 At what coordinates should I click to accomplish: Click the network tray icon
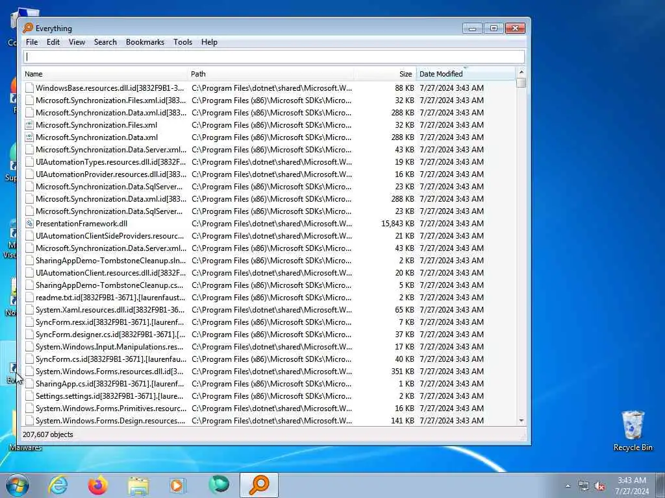tap(584, 486)
